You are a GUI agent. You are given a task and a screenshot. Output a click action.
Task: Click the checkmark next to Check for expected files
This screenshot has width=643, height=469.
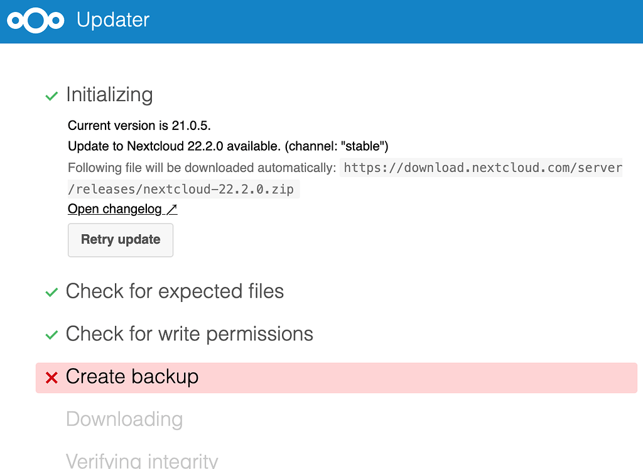pos(51,293)
